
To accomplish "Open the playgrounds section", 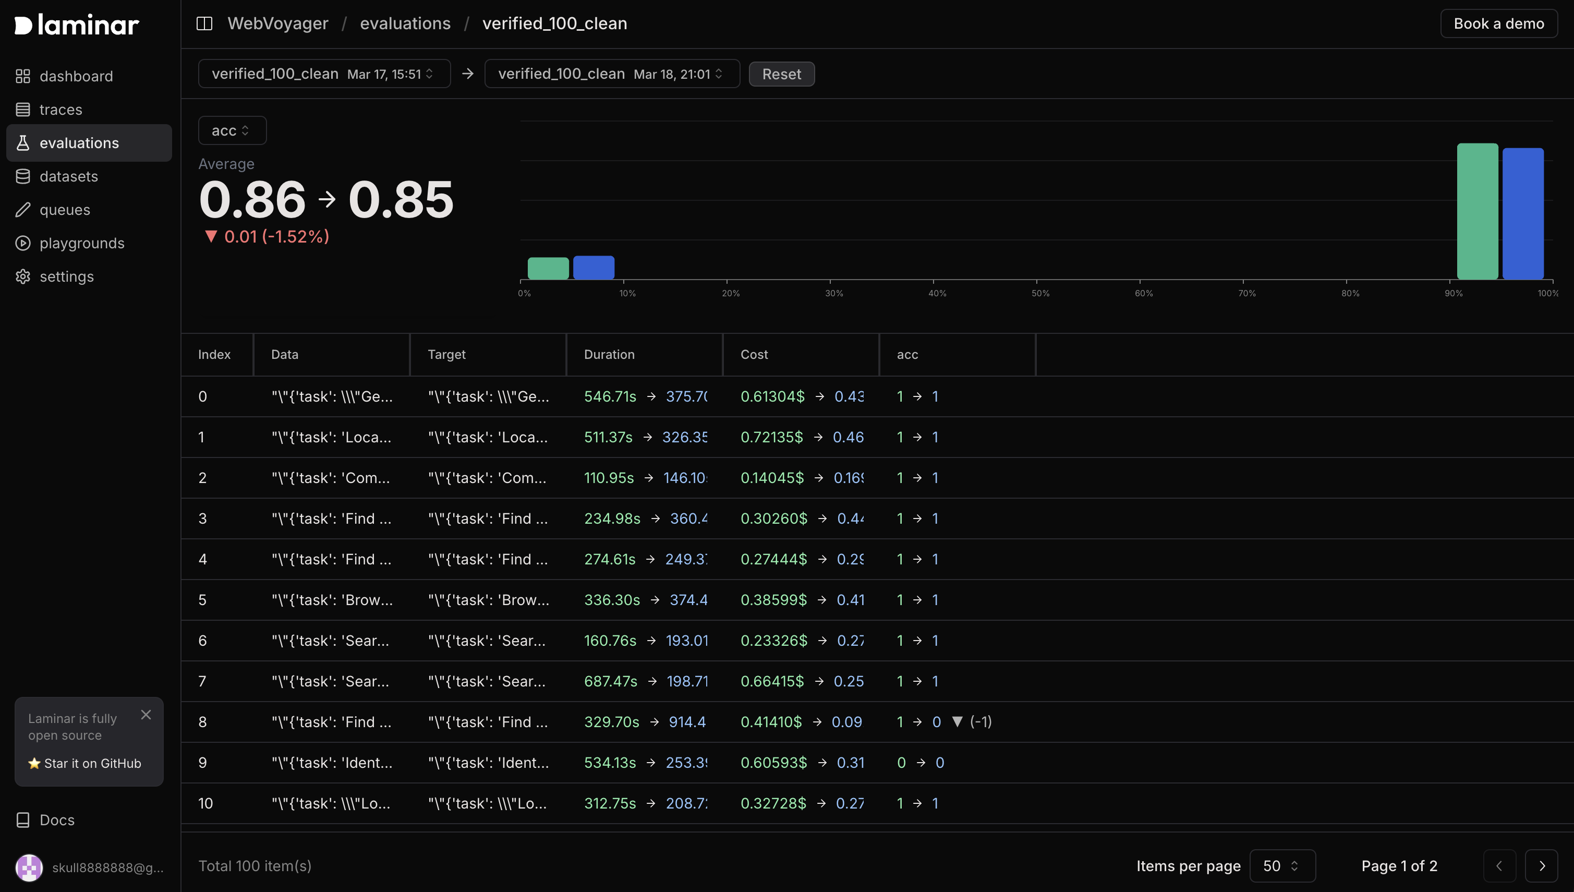I will [x=83, y=243].
